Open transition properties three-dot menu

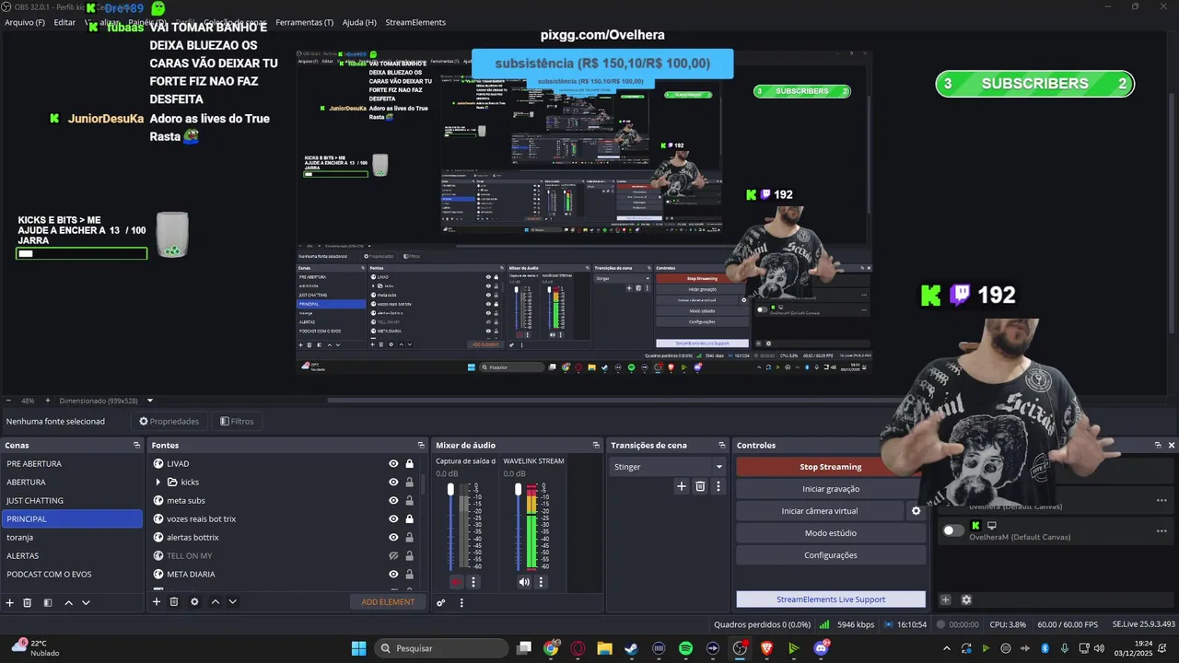click(x=718, y=486)
